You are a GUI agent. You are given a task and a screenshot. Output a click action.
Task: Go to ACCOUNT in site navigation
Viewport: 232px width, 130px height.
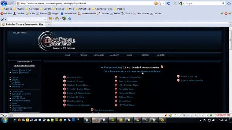pyautogui.click(x=114, y=55)
